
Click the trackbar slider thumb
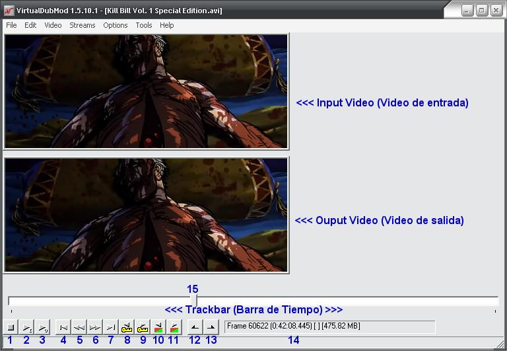point(193,300)
